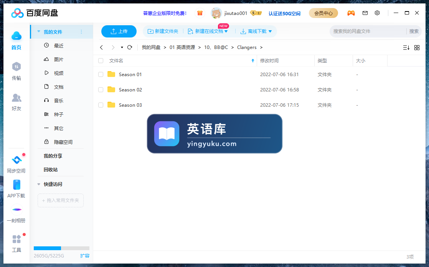Click the Baidu Netdisk logo
Viewport: 429px width, 267px height.
pyautogui.click(x=35, y=13)
